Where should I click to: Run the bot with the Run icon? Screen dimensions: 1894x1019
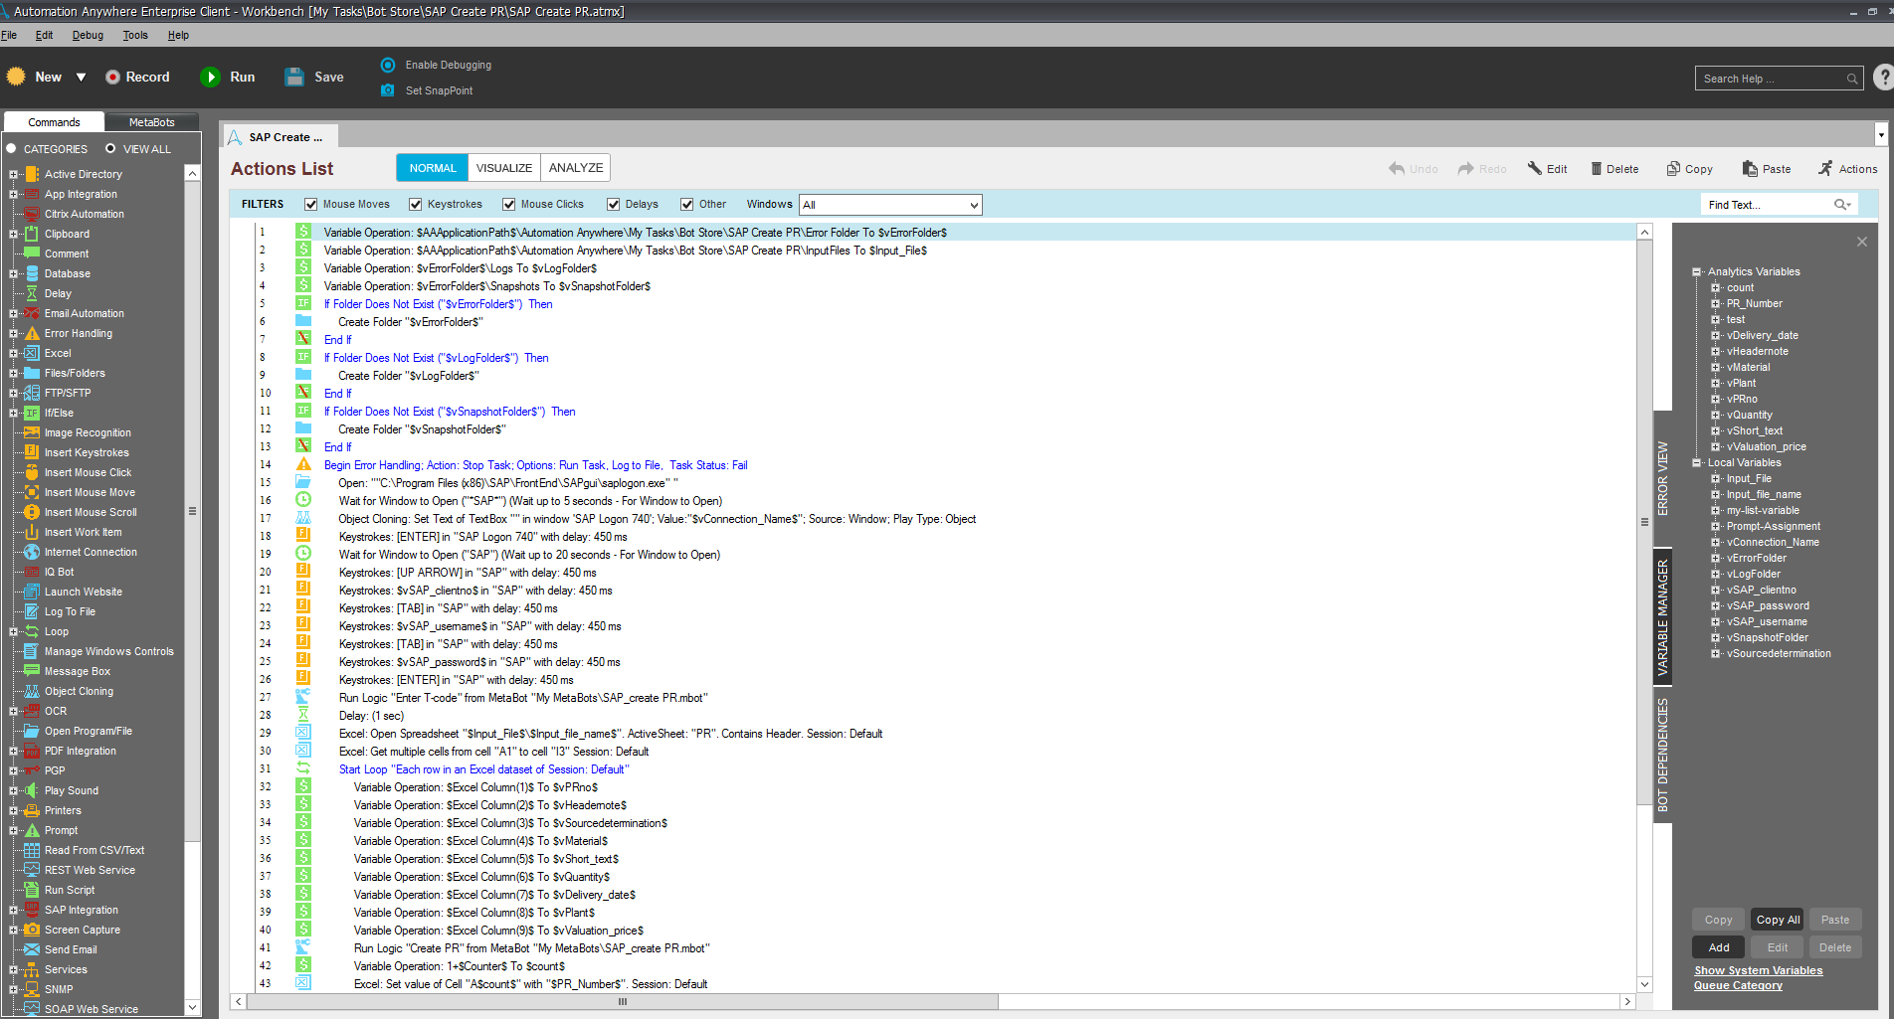210,77
